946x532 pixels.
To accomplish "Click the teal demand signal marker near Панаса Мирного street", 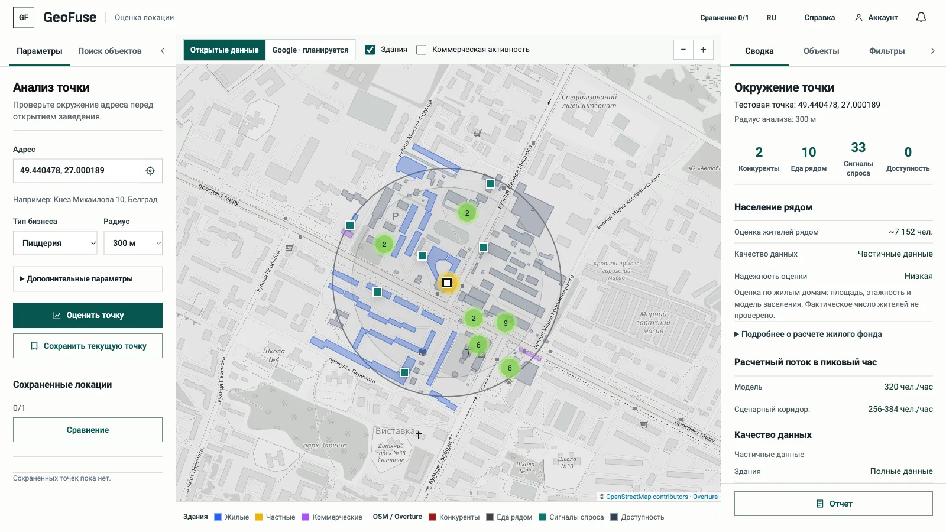I will coord(491,184).
